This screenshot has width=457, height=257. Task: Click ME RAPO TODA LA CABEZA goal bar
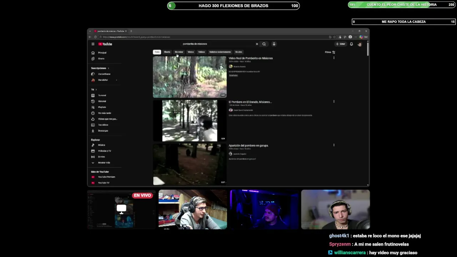[404, 21]
